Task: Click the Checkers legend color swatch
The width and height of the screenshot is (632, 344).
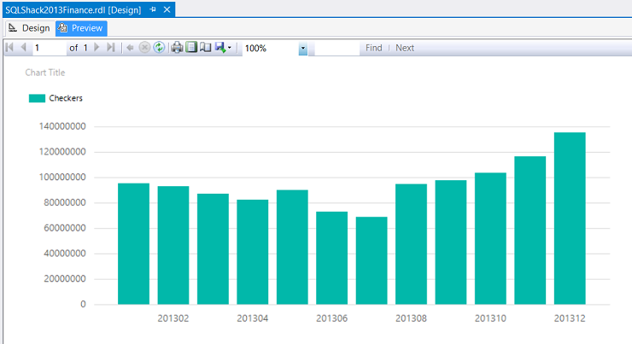Action: click(x=37, y=98)
